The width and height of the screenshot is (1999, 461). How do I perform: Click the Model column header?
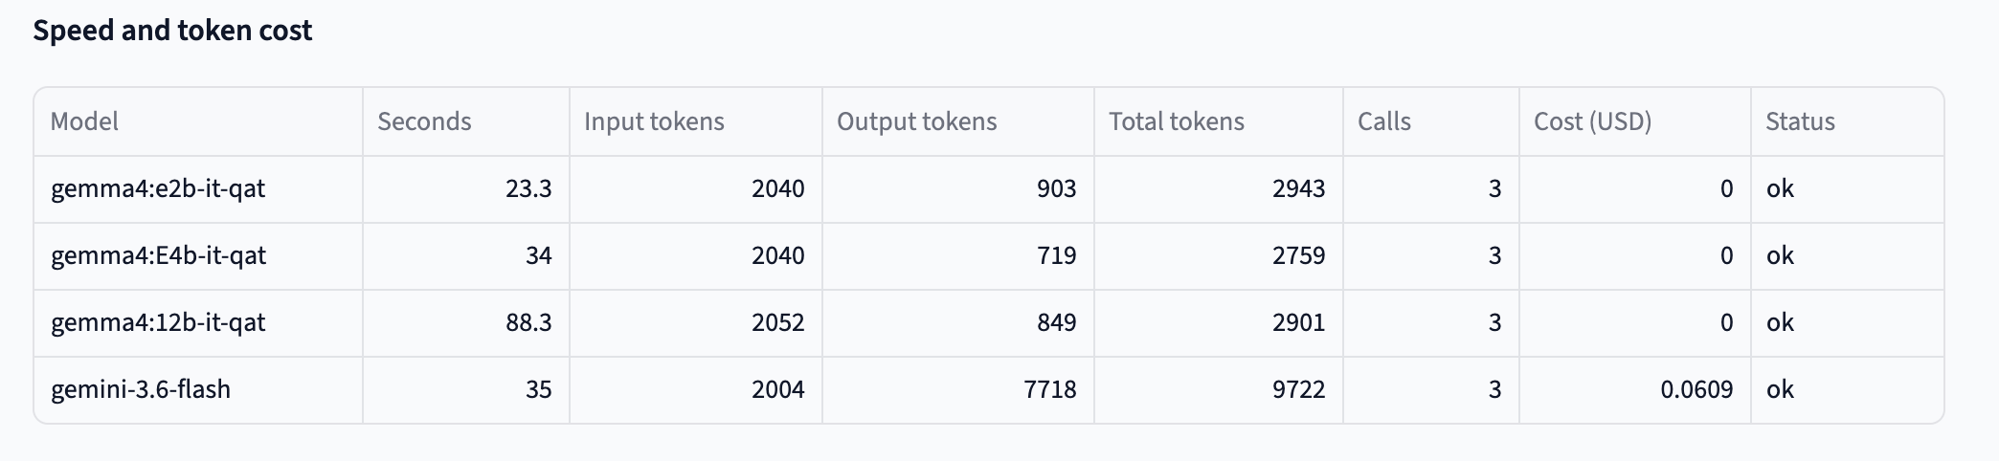click(198, 121)
